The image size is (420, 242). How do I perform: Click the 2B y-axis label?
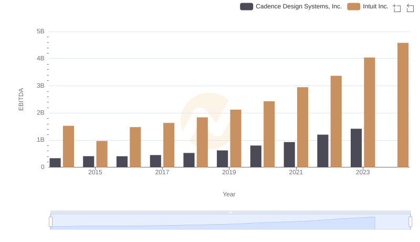click(x=40, y=113)
